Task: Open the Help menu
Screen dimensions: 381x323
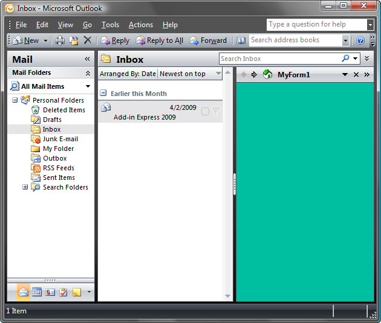Action: pos(170,25)
